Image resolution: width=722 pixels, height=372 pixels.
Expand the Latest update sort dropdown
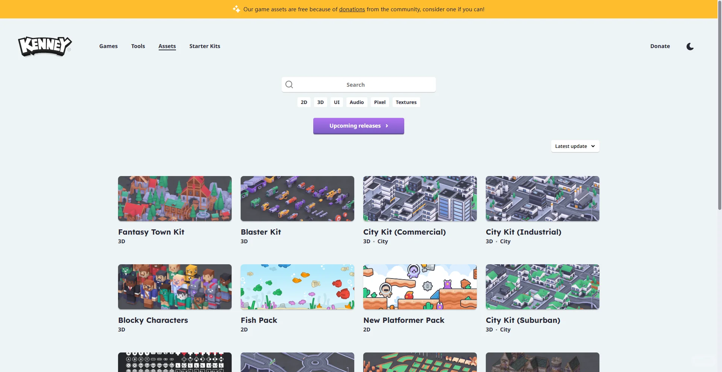point(575,146)
